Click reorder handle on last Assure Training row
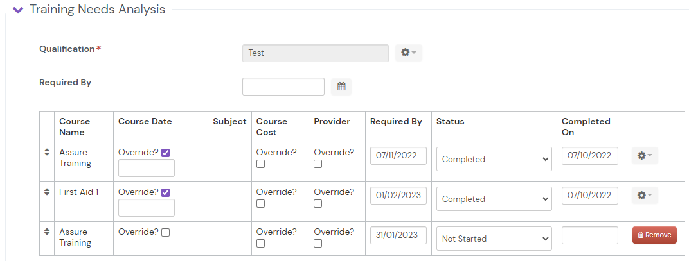Viewport: 689px width, 261px height. [46, 232]
